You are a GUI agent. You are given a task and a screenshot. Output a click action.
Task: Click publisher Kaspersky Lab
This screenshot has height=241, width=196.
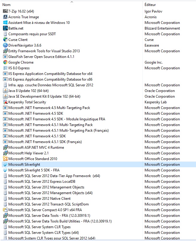156,102
